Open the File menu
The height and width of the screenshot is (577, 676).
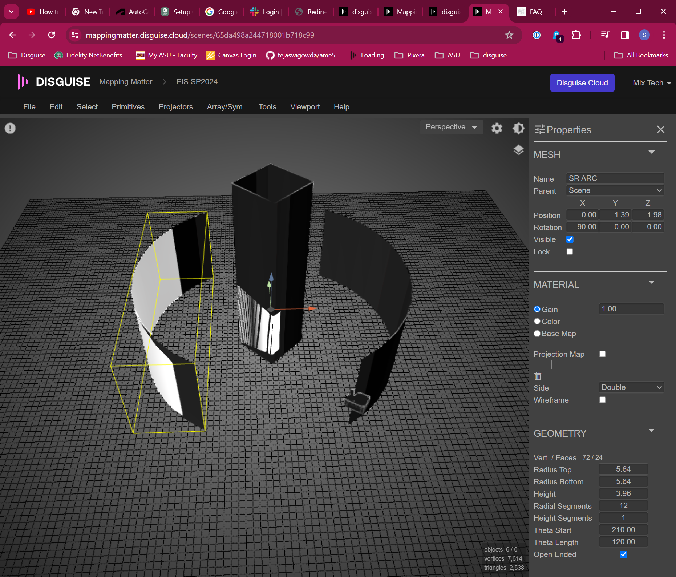(x=29, y=107)
